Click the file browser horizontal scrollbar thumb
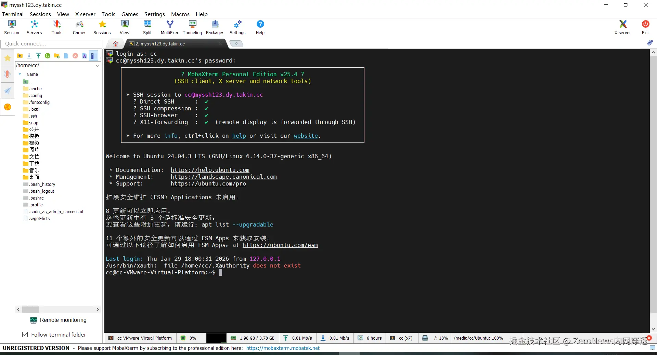The image size is (657, 355). coord(30,309)
